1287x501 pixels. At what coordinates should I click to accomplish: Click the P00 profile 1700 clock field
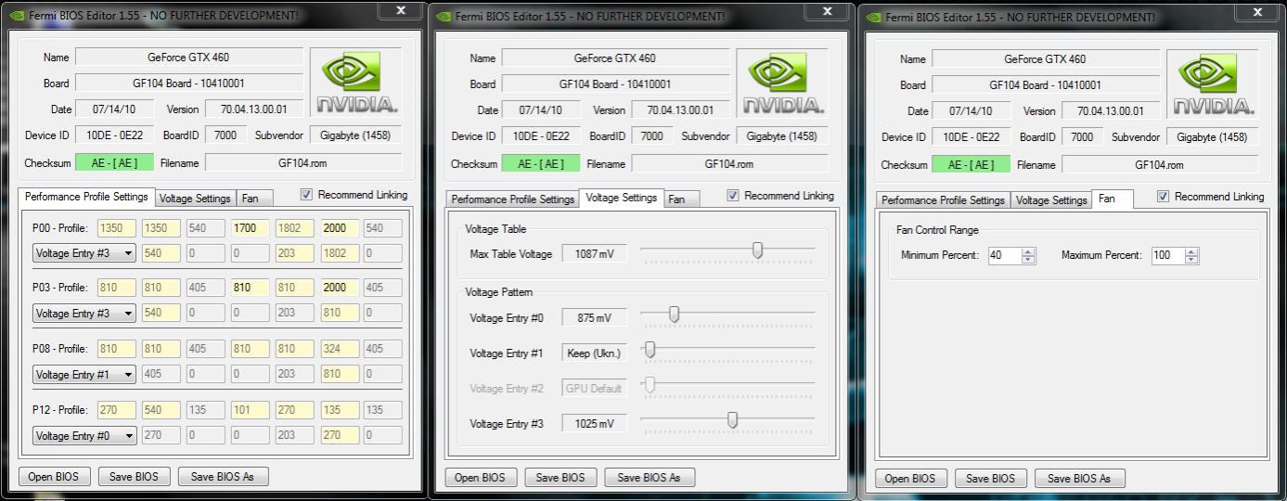point(250,227)
